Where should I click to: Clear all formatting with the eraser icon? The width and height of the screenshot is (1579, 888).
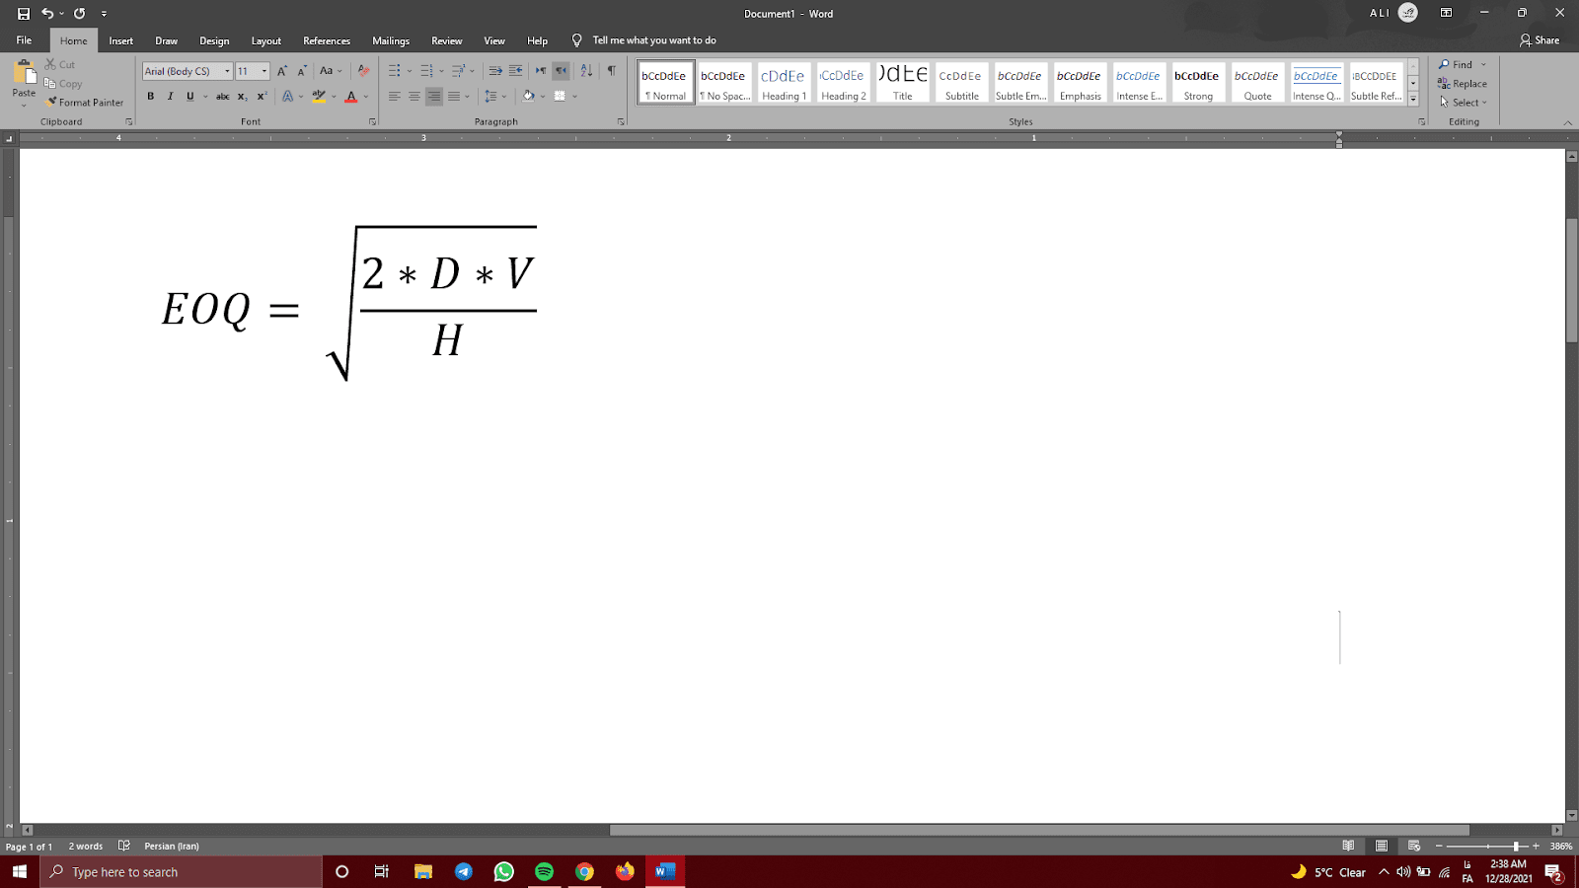[x=363, y=71]
